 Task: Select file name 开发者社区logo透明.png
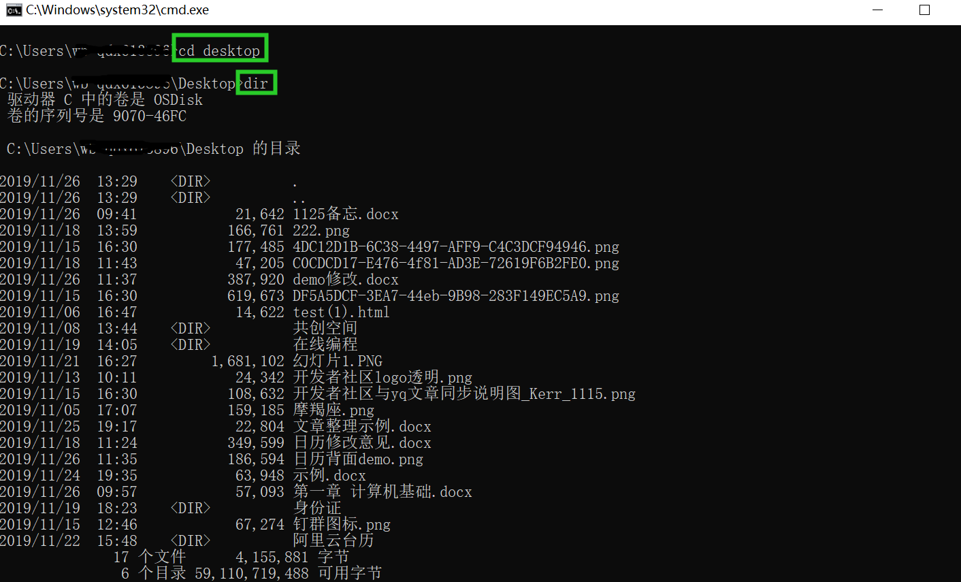coord(382,377)
